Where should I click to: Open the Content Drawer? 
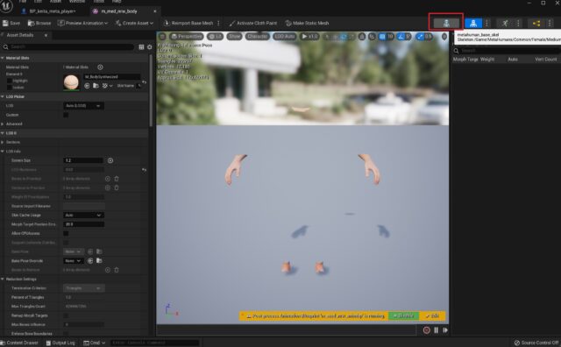[19, 343]
